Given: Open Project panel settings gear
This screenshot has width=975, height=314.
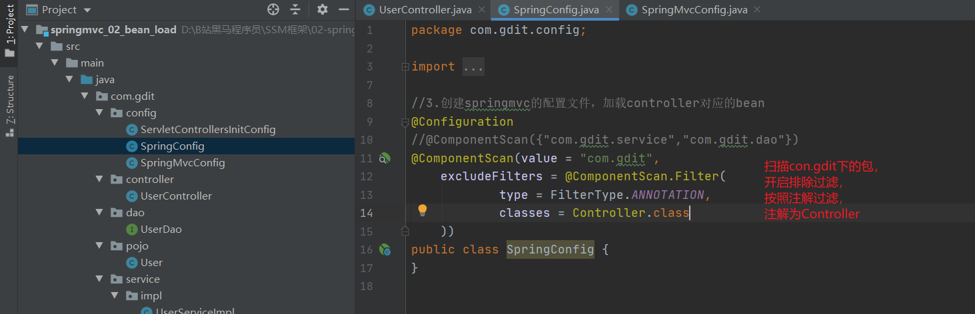Looking at the screenshot, I should pyautogui.click(x=323, y=9).
